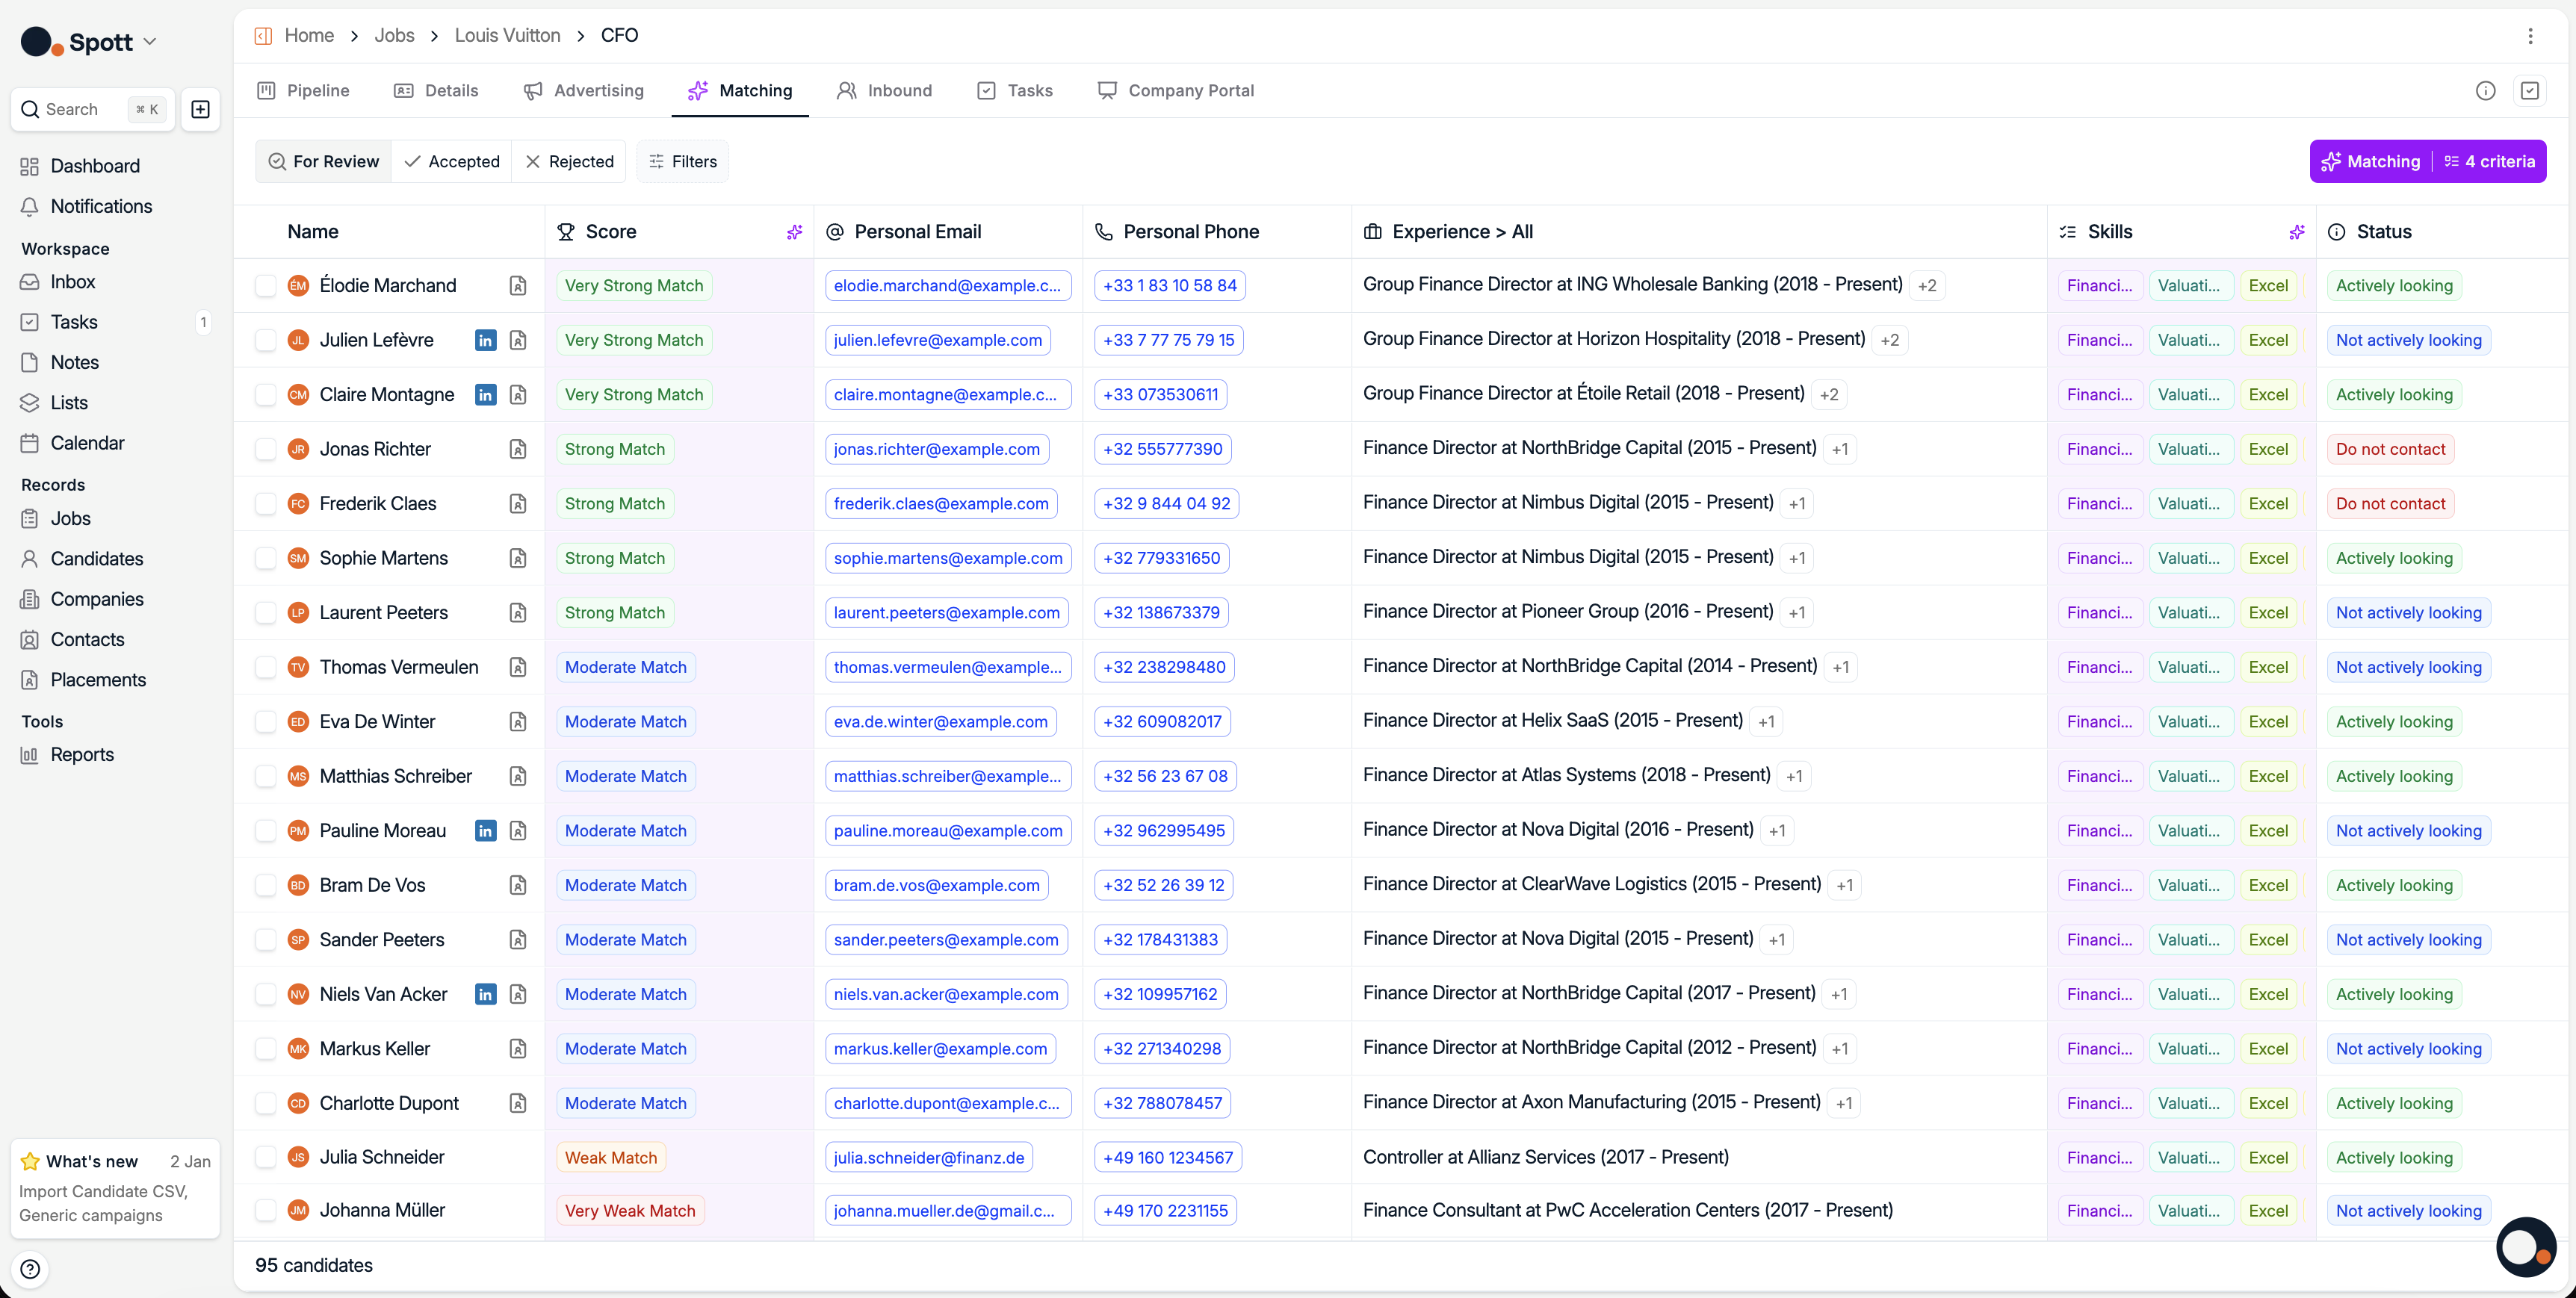Expand +2 experiences for Élodie Marchand
Image resolution: width=2576 pixels, height=1298 pixels.
(1927, 286)
